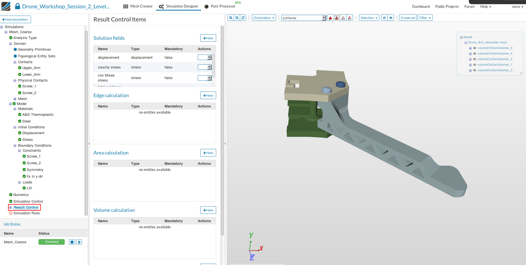
Task: Open the surfaces combo box
Action: (303, 18)
